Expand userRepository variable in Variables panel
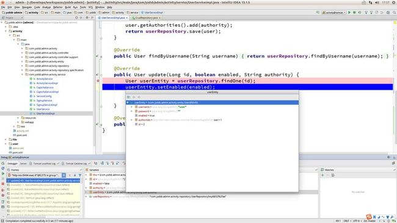 (x=87, y=196)
